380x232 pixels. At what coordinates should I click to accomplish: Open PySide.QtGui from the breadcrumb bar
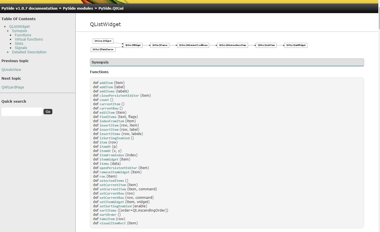click(111, 8)
